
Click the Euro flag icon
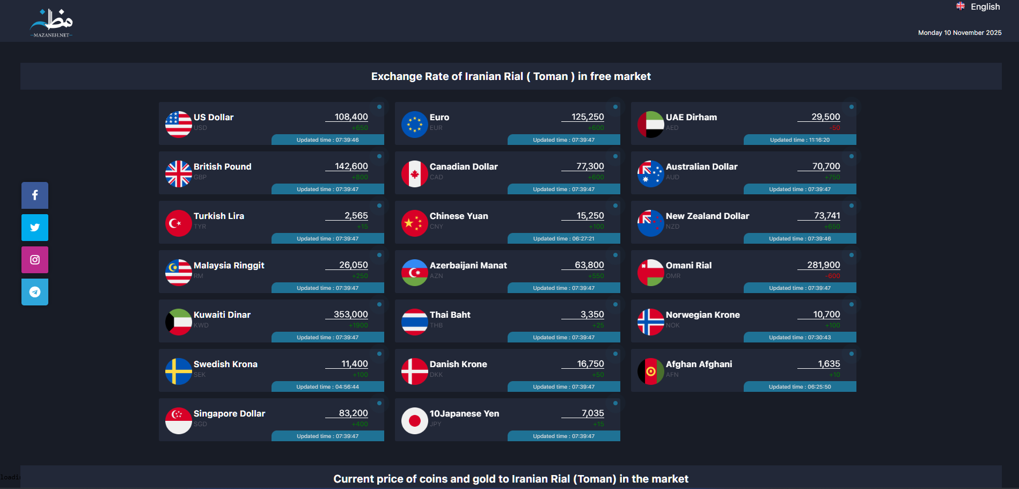415,125
